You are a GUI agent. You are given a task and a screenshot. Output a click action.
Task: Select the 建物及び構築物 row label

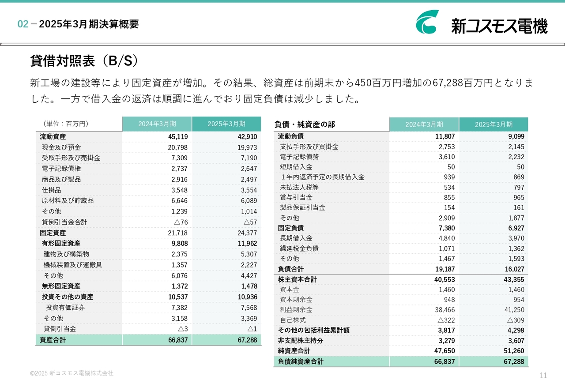point(67,254)
